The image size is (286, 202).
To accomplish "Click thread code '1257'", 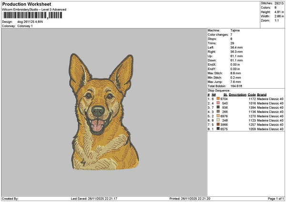I will pos(253,125).
